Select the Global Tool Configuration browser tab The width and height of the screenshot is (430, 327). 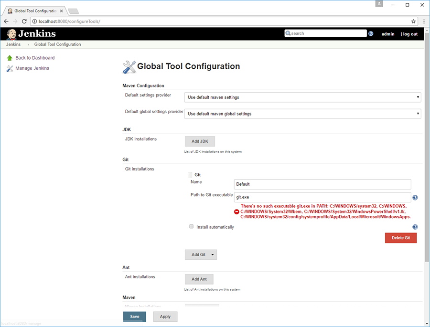pos(34,11)
